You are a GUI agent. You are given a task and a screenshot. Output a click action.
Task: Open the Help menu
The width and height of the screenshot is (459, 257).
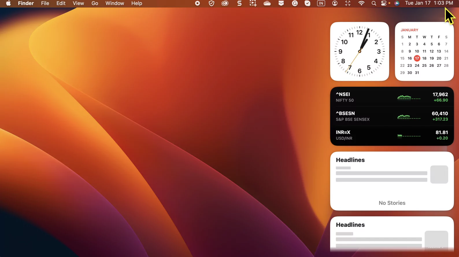click(x=136, y=3)
